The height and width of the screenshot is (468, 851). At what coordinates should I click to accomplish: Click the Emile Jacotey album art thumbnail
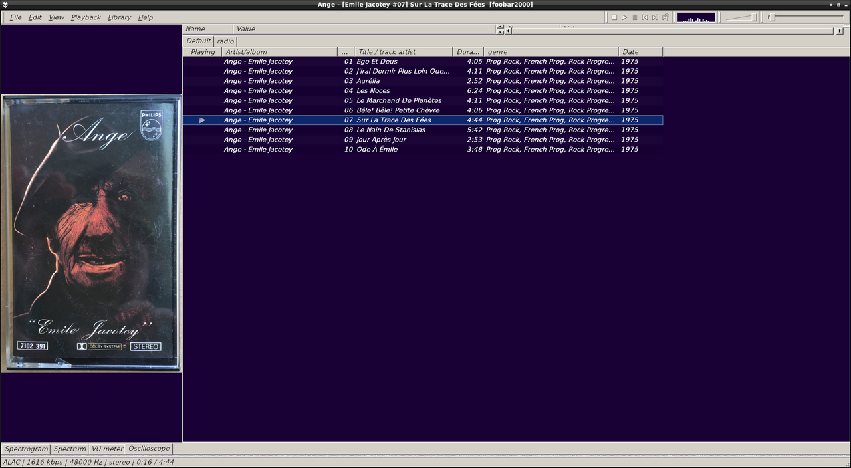click(91, 233)
